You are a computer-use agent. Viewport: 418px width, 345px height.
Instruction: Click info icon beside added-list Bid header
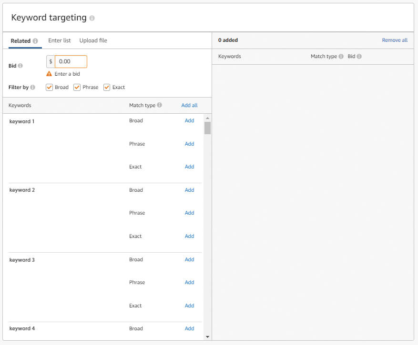point(359,57)
